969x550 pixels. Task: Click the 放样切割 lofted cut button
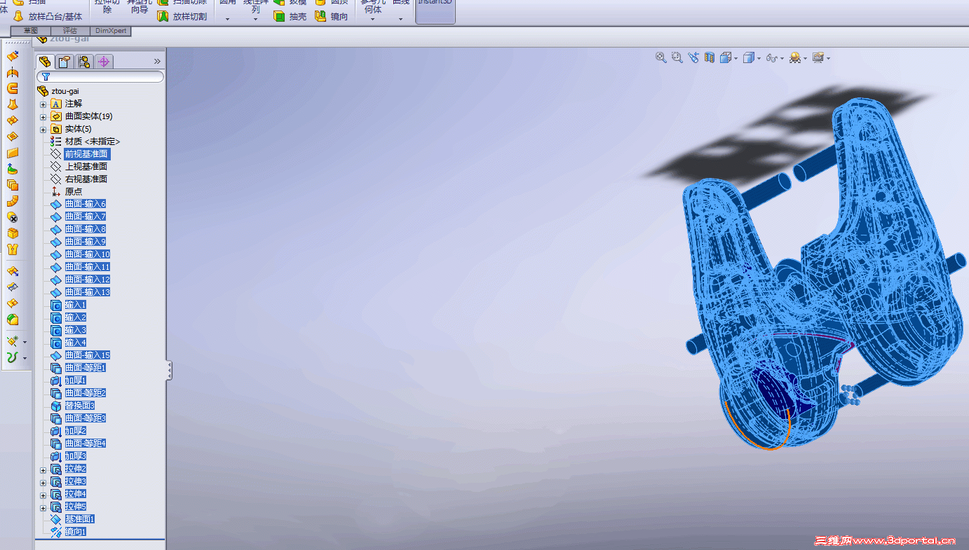click(182, 16)
